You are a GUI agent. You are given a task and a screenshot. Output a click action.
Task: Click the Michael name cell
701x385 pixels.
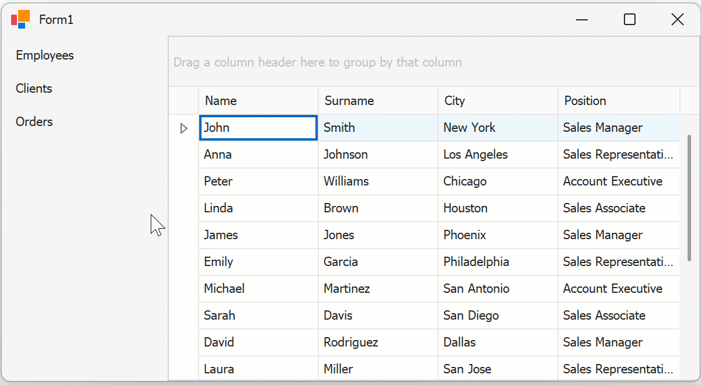tap(258, 289)
